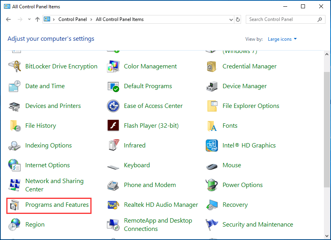
Task: Open the View by Large icons dropdown
Action: tap(282, 39)
